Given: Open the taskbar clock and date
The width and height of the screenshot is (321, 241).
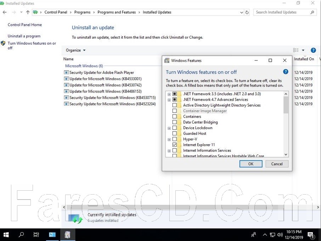Looking at the screenshot, I should [x=294, y=235].
